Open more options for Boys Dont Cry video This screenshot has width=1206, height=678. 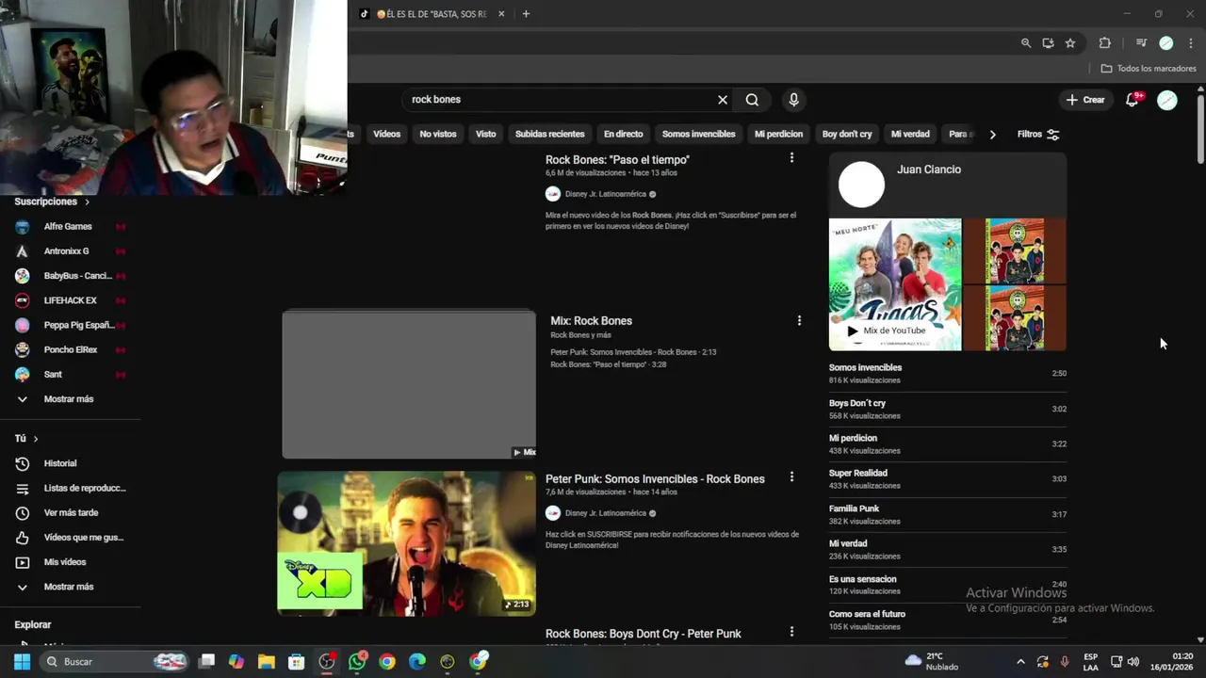pyautogui.click(x=791, y=632)
